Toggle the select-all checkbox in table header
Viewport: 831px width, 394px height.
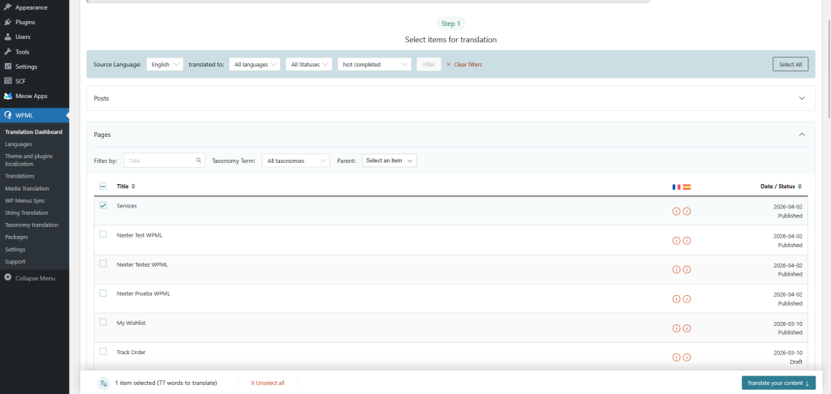point(103,186)
